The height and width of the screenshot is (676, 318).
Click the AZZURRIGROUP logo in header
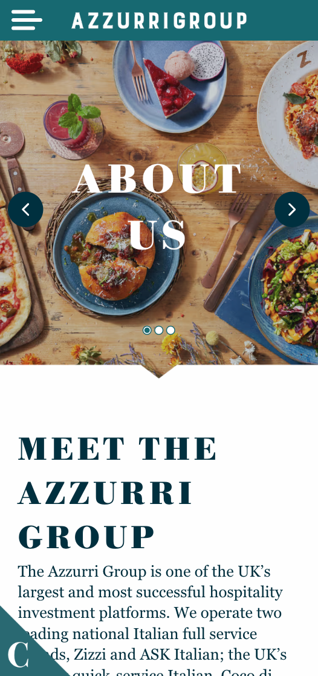tap(159, 20)
